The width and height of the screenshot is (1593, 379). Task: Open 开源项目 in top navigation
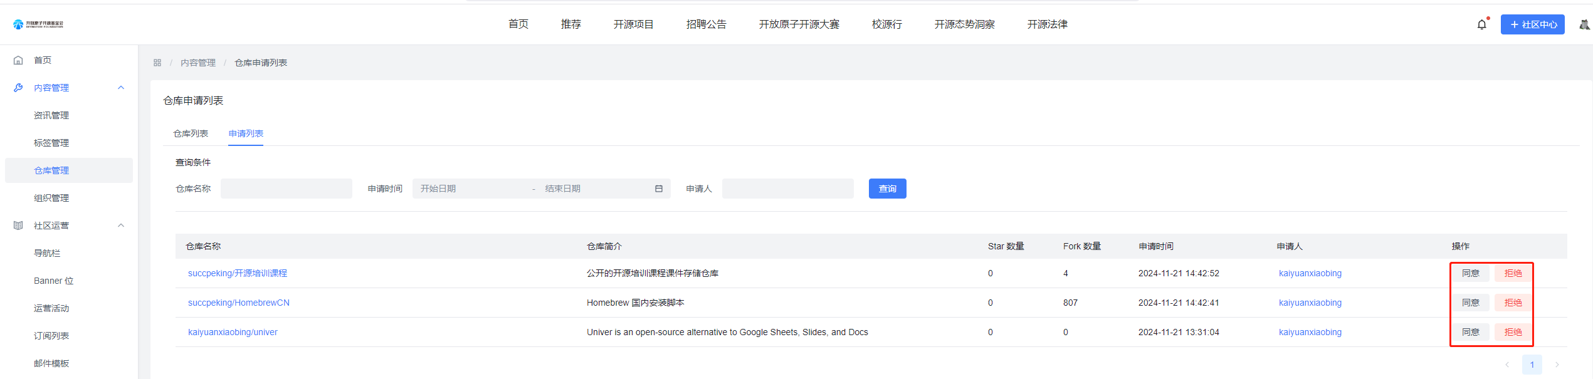[634, 24]
